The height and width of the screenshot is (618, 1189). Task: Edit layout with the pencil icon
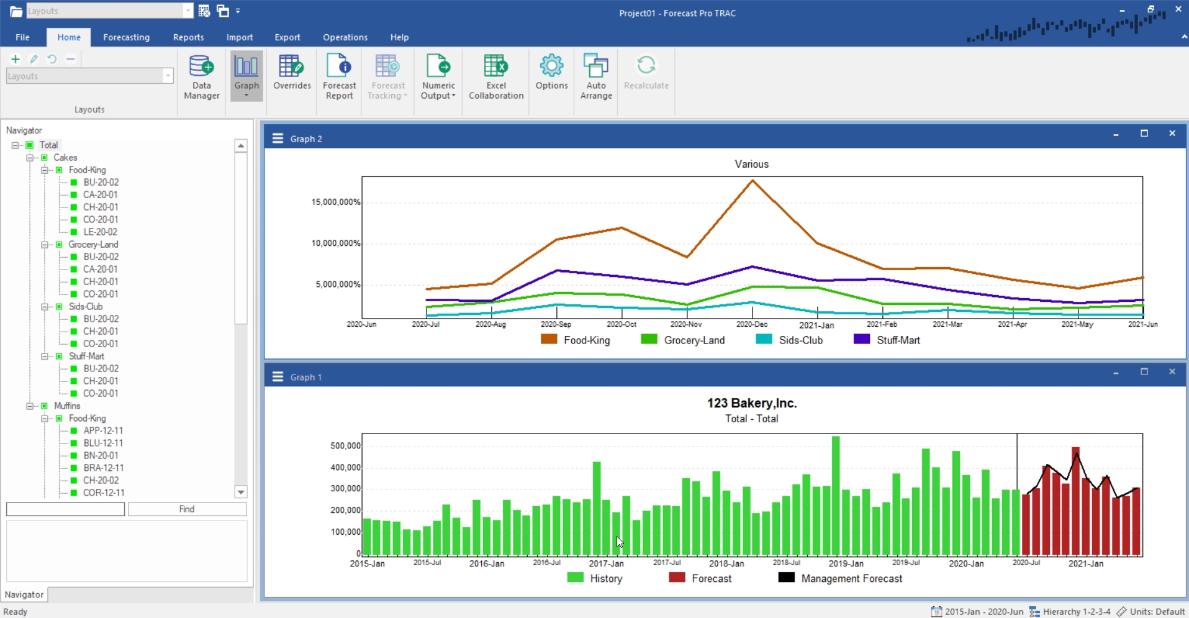pyautogui.click(x=34, y=59)
